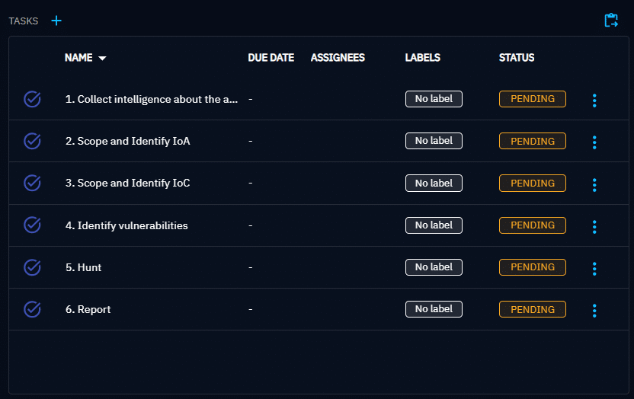Open the three-dot menu for Scope and Identify IoC
Image resolution: width=634 pixels, height=399 pixels.
pyautogui.click(x=594, y=184)
